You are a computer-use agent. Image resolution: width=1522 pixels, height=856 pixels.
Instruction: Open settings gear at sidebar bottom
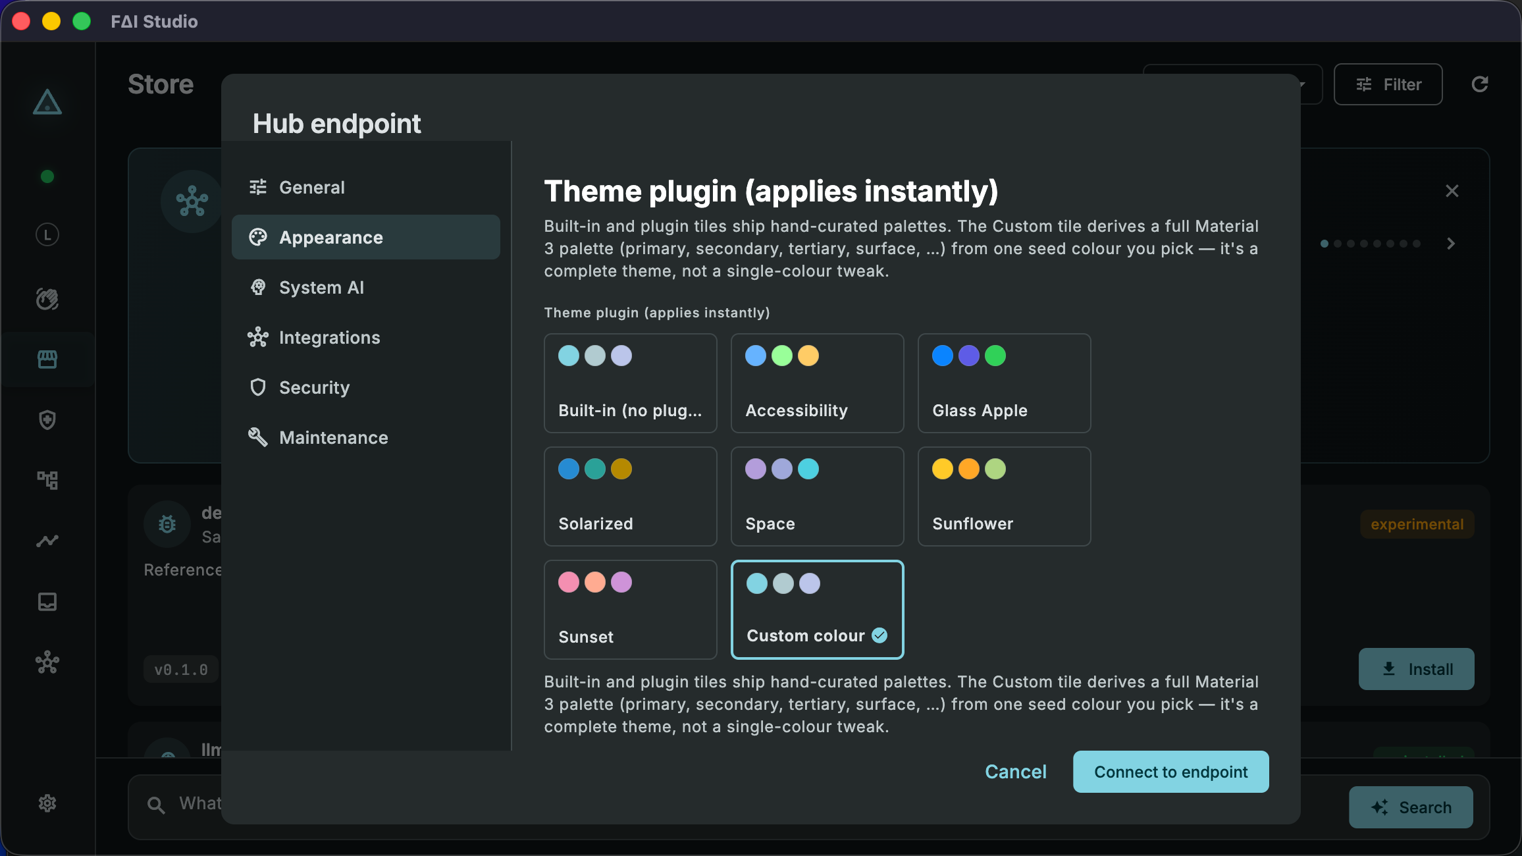pos(47,803)
